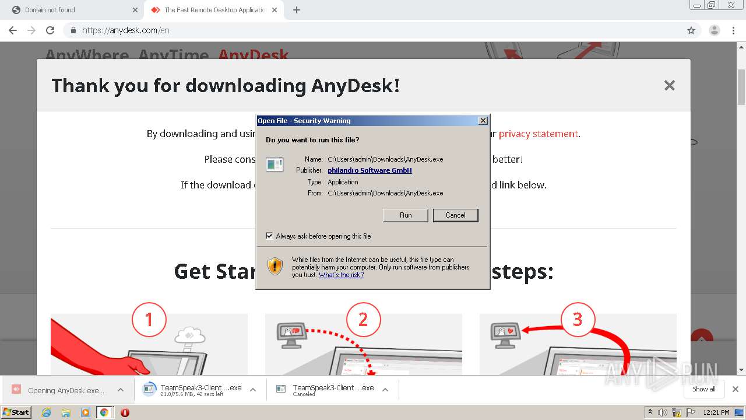Close the Open File Security Warning dialog

click(483, 121)
